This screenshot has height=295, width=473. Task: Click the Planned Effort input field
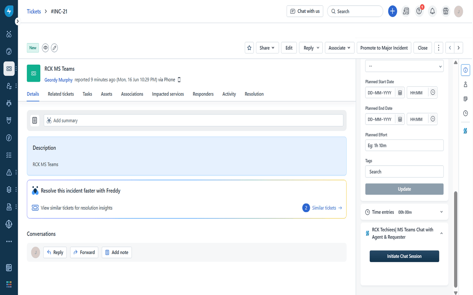point(404,145)
